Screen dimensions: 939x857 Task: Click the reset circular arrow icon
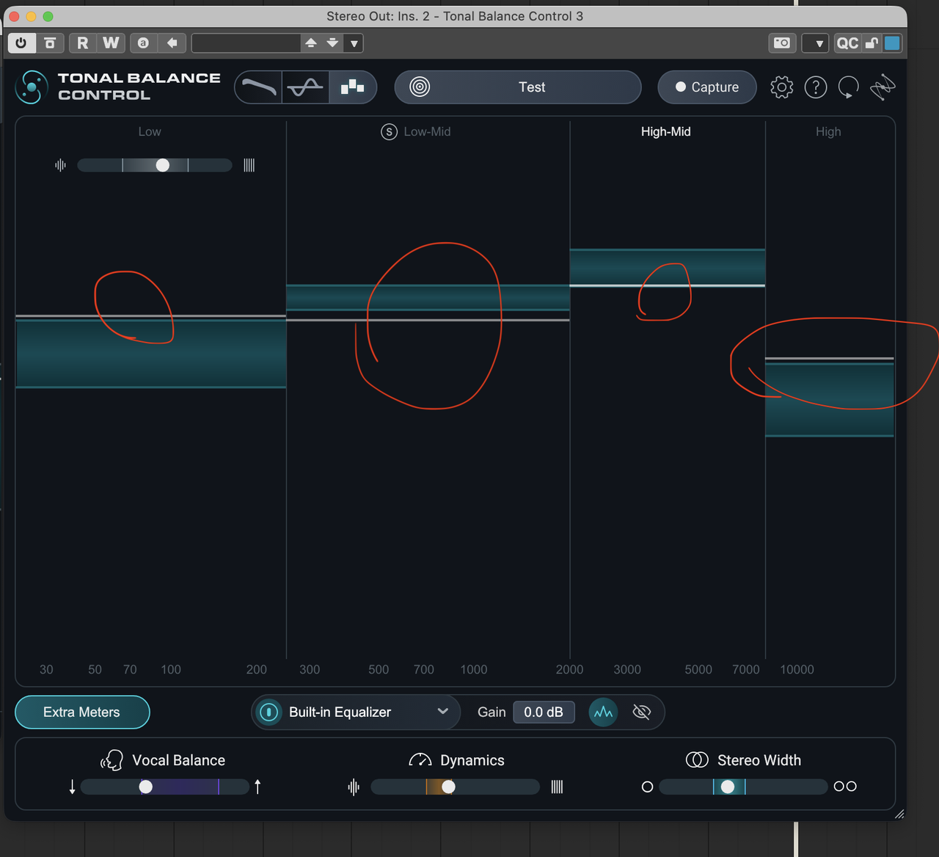point(849,87)
